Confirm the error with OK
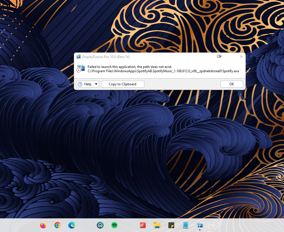 tap(232, 84)
